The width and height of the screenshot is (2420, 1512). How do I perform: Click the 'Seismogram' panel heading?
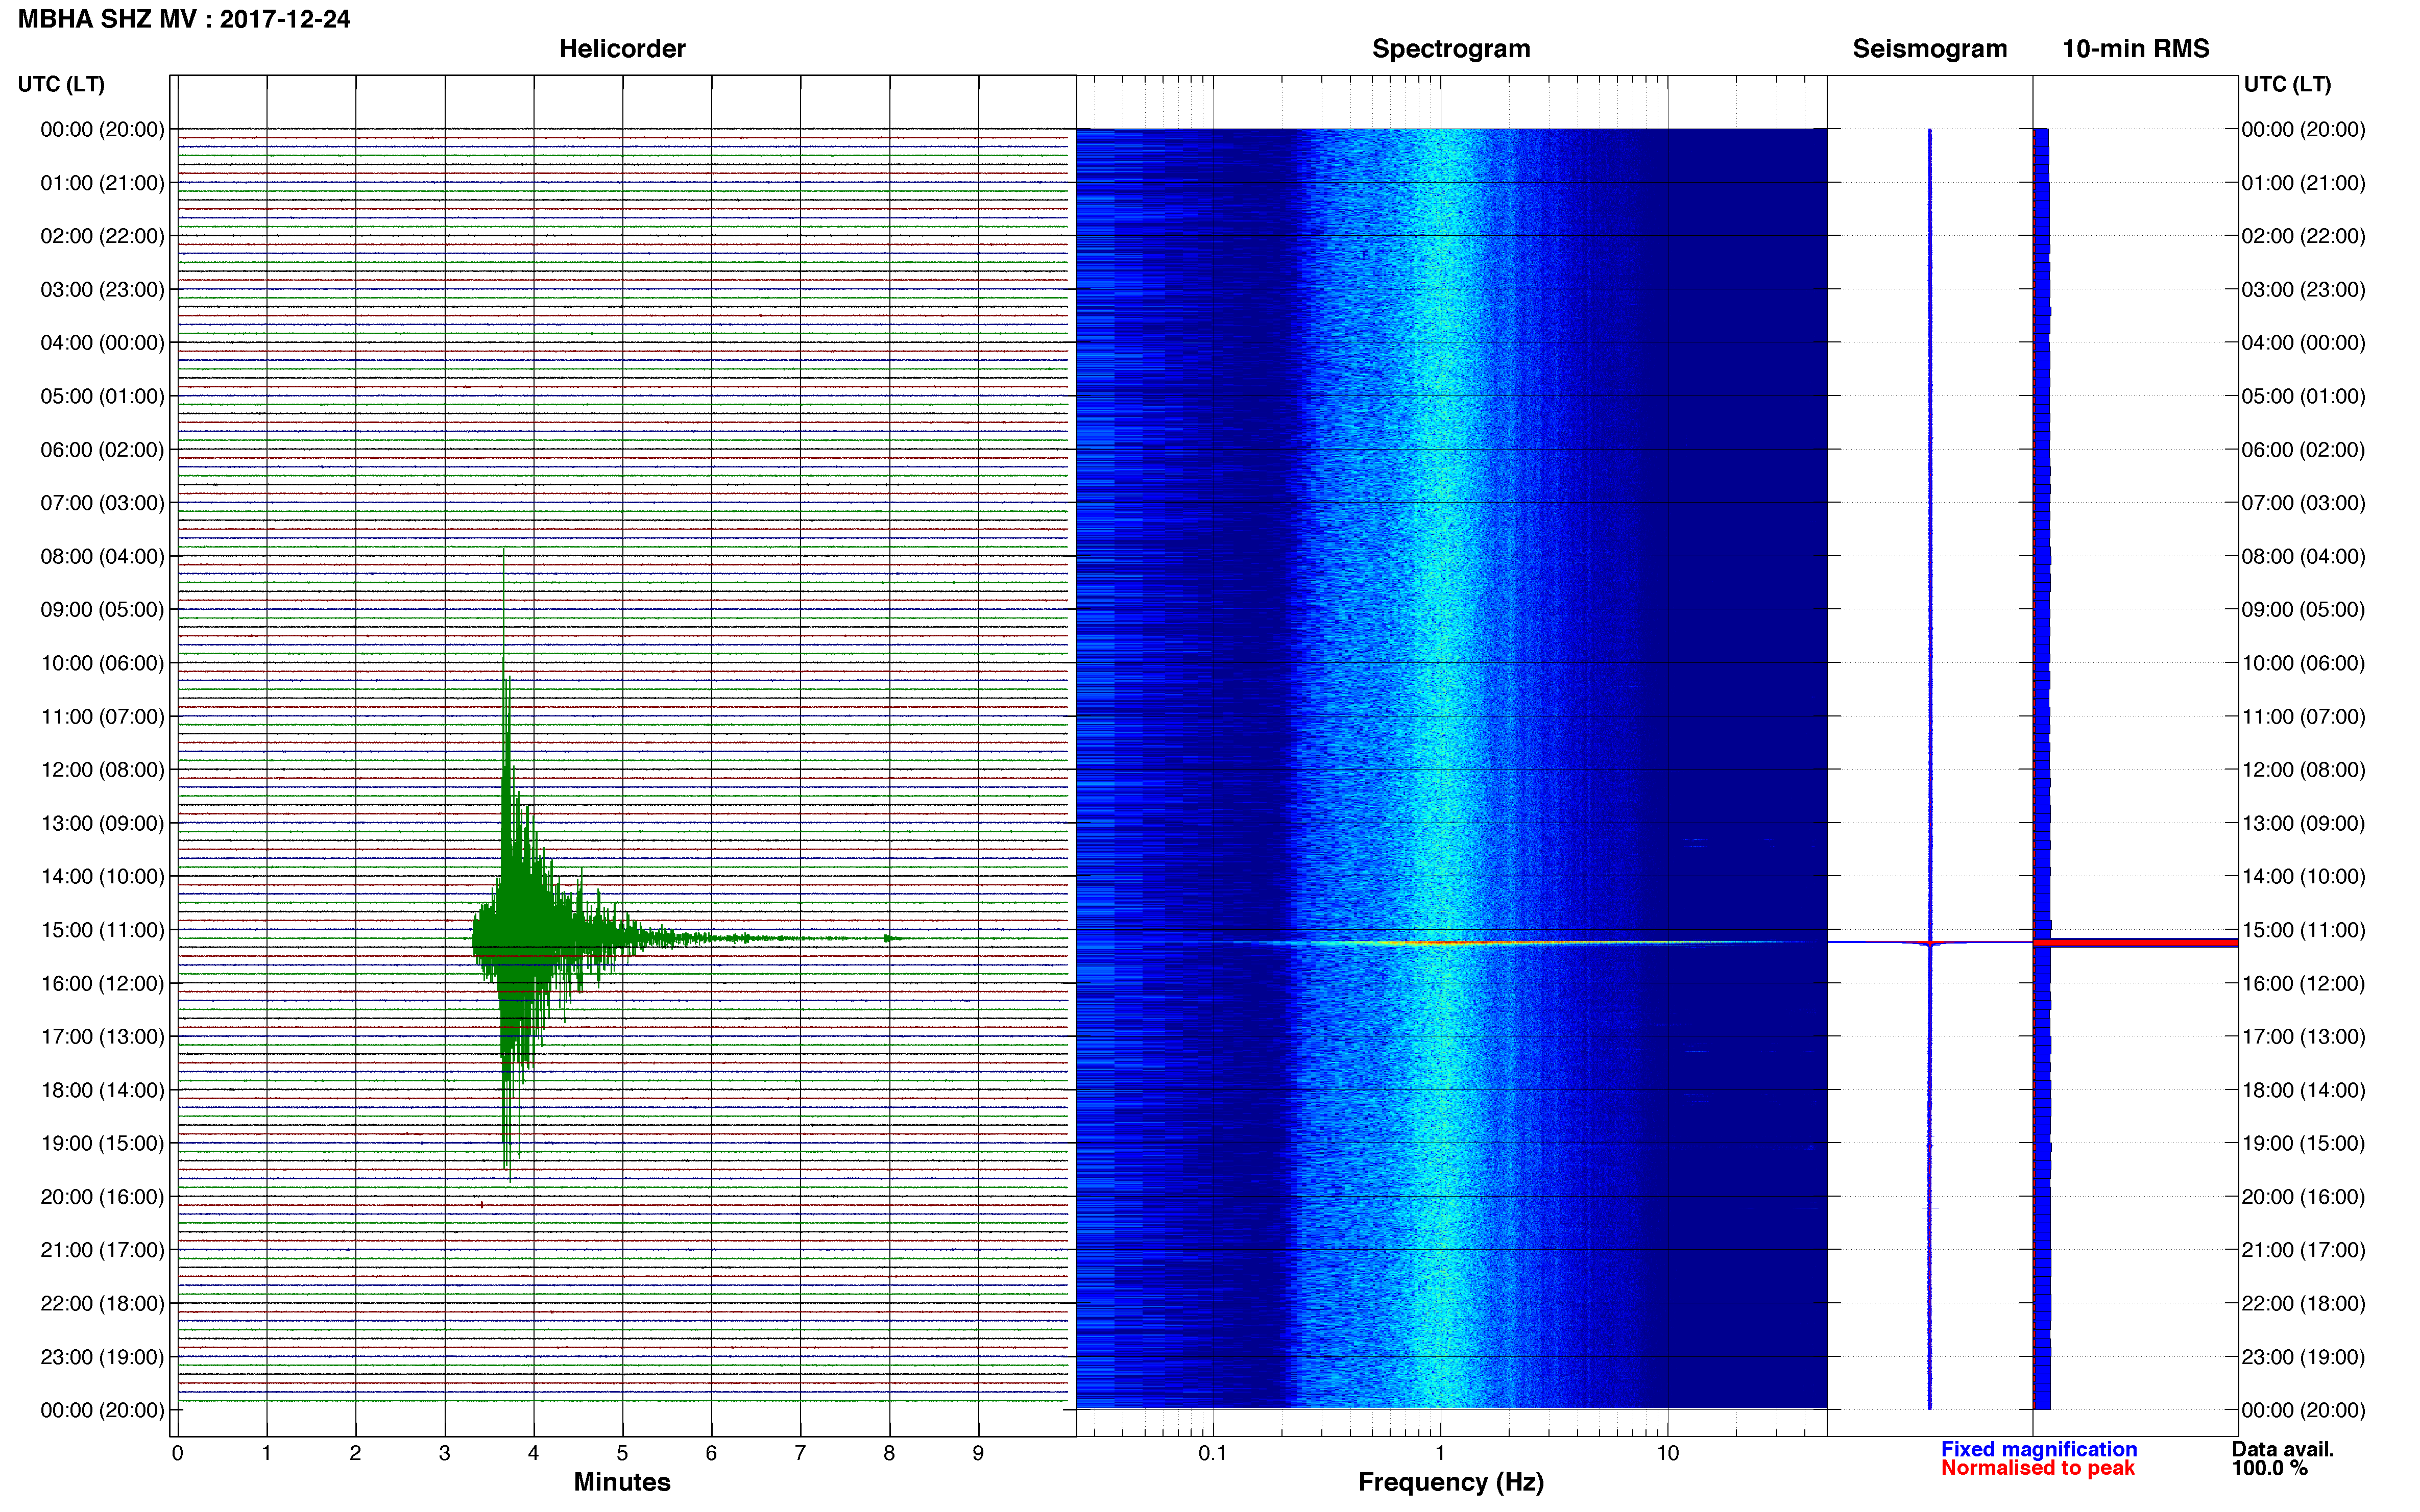pyautogui.click(x=1930, y=49)
